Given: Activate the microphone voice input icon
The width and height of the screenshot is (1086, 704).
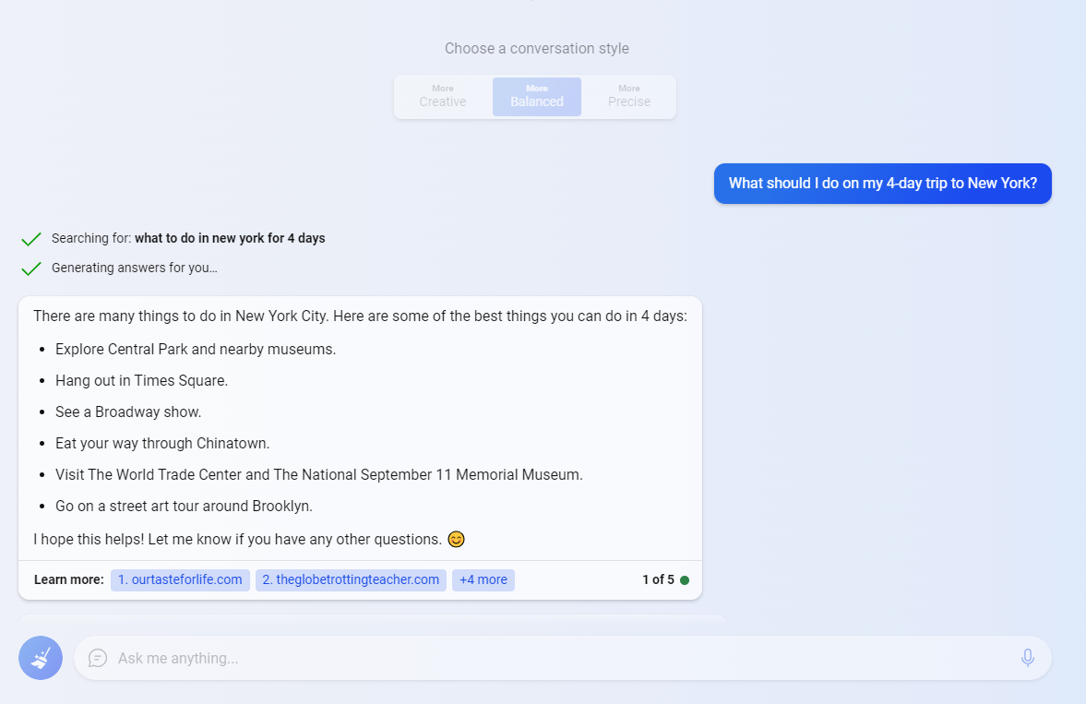Looking at the screenshot, I should click(1027, 658).
